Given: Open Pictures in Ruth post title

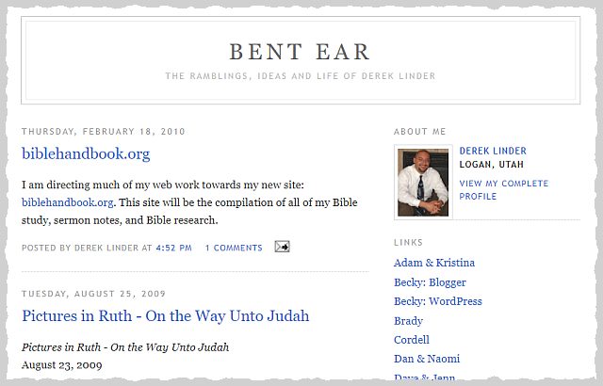Looking at the screenshot, I should [x=165, y=315].
